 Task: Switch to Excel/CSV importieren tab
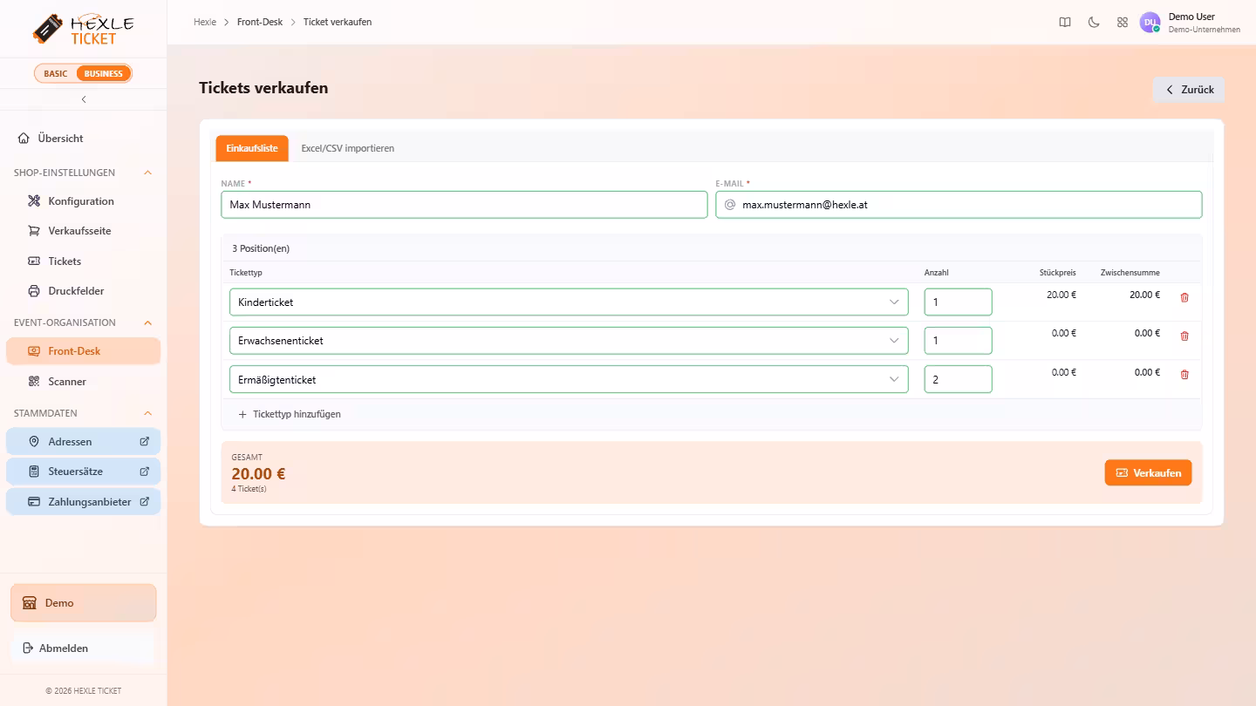pos(348,148)
